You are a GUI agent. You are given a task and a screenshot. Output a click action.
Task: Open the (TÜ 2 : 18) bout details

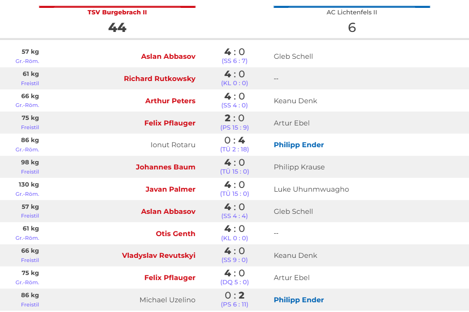tap(234, 150)
